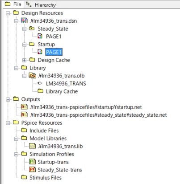
Task: Select the Design Cache label
Action: (x=54, y=60)
